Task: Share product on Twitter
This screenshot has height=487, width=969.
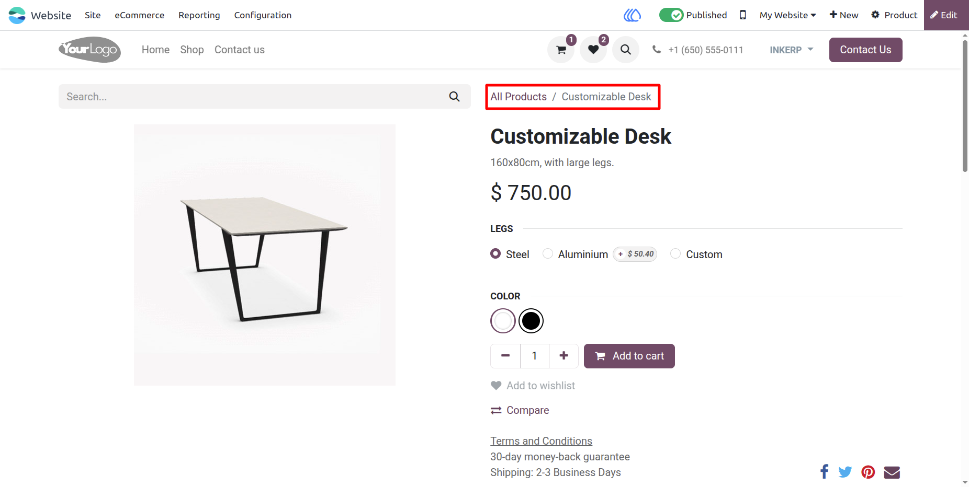Action: [x=845, y=472]
